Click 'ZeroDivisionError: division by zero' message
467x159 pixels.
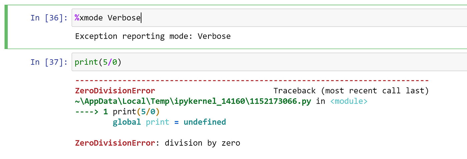(x=158, y=143)
